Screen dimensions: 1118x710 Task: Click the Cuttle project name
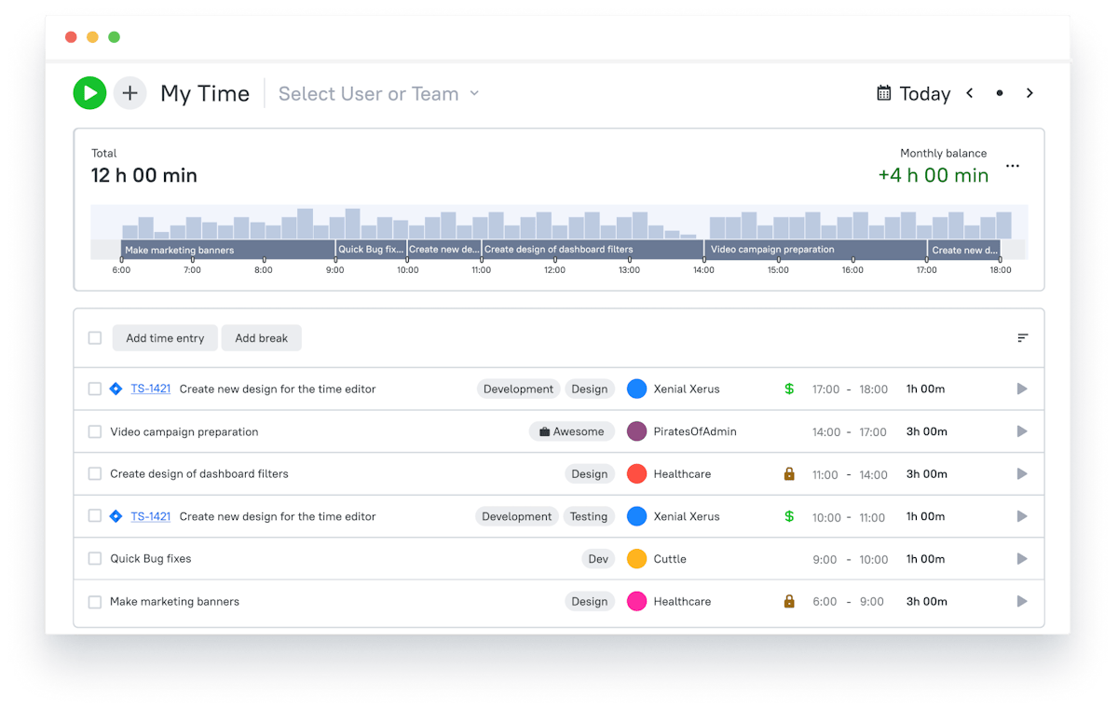pyautogui.click(x=670, y=559)
